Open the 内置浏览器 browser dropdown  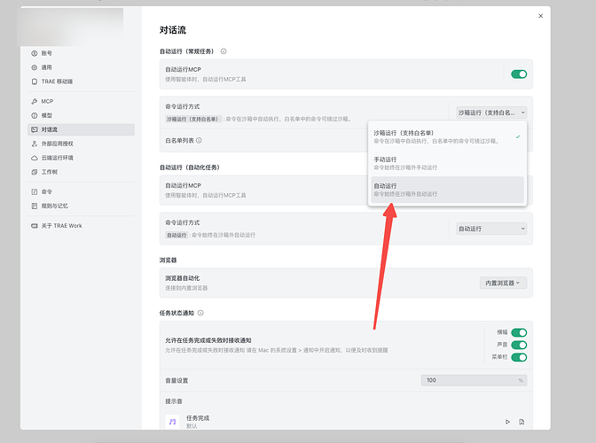[503, 283]
